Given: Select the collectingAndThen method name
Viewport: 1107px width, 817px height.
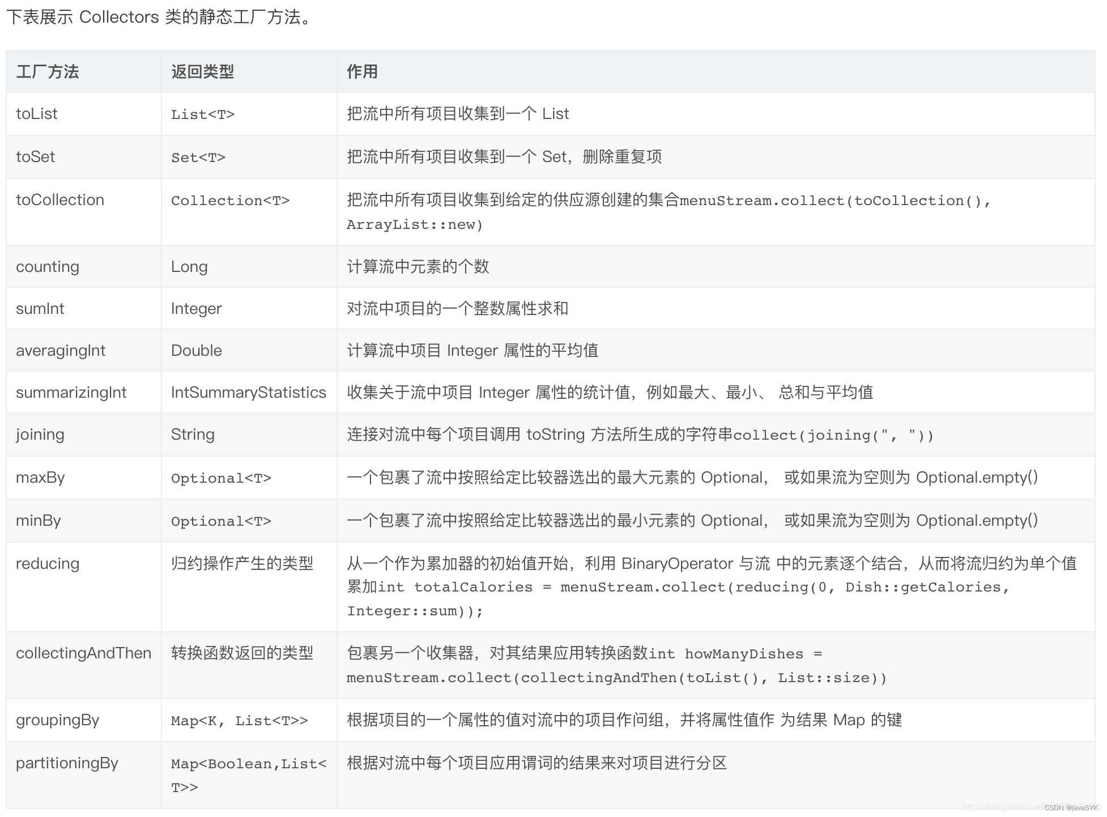Looking at the screenshot, I should point(83,653).
